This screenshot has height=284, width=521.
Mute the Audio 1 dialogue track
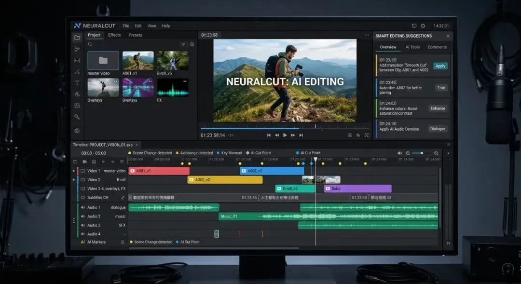pos(82,207)
